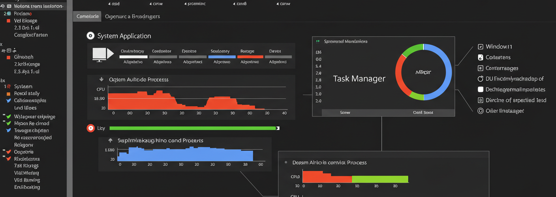The width and height of the screenshot is (556, 197).
Task: Click the Task Manager title text
Action: (x=359, y=78)
